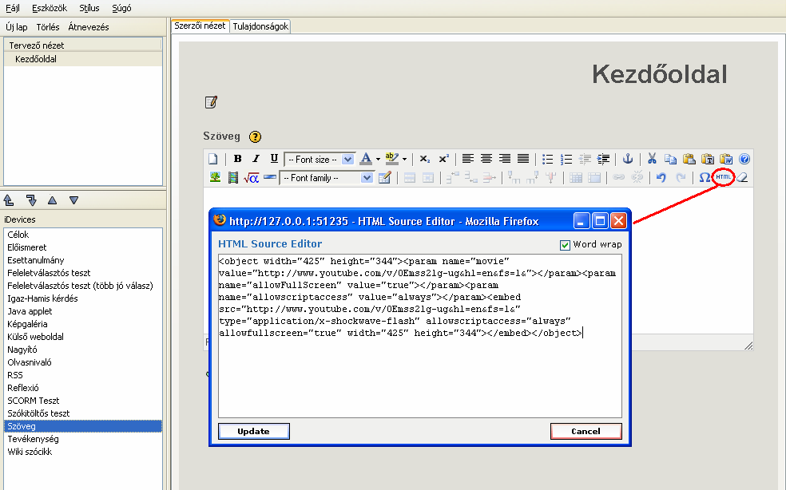Click Update in HTML Source Editor

point(254,432)
